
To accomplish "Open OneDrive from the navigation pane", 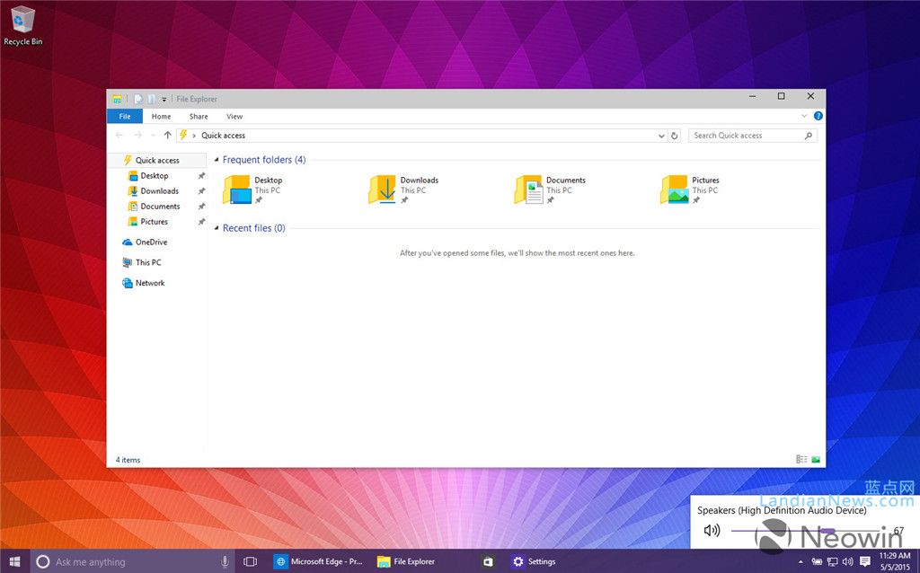I will 149,242.
